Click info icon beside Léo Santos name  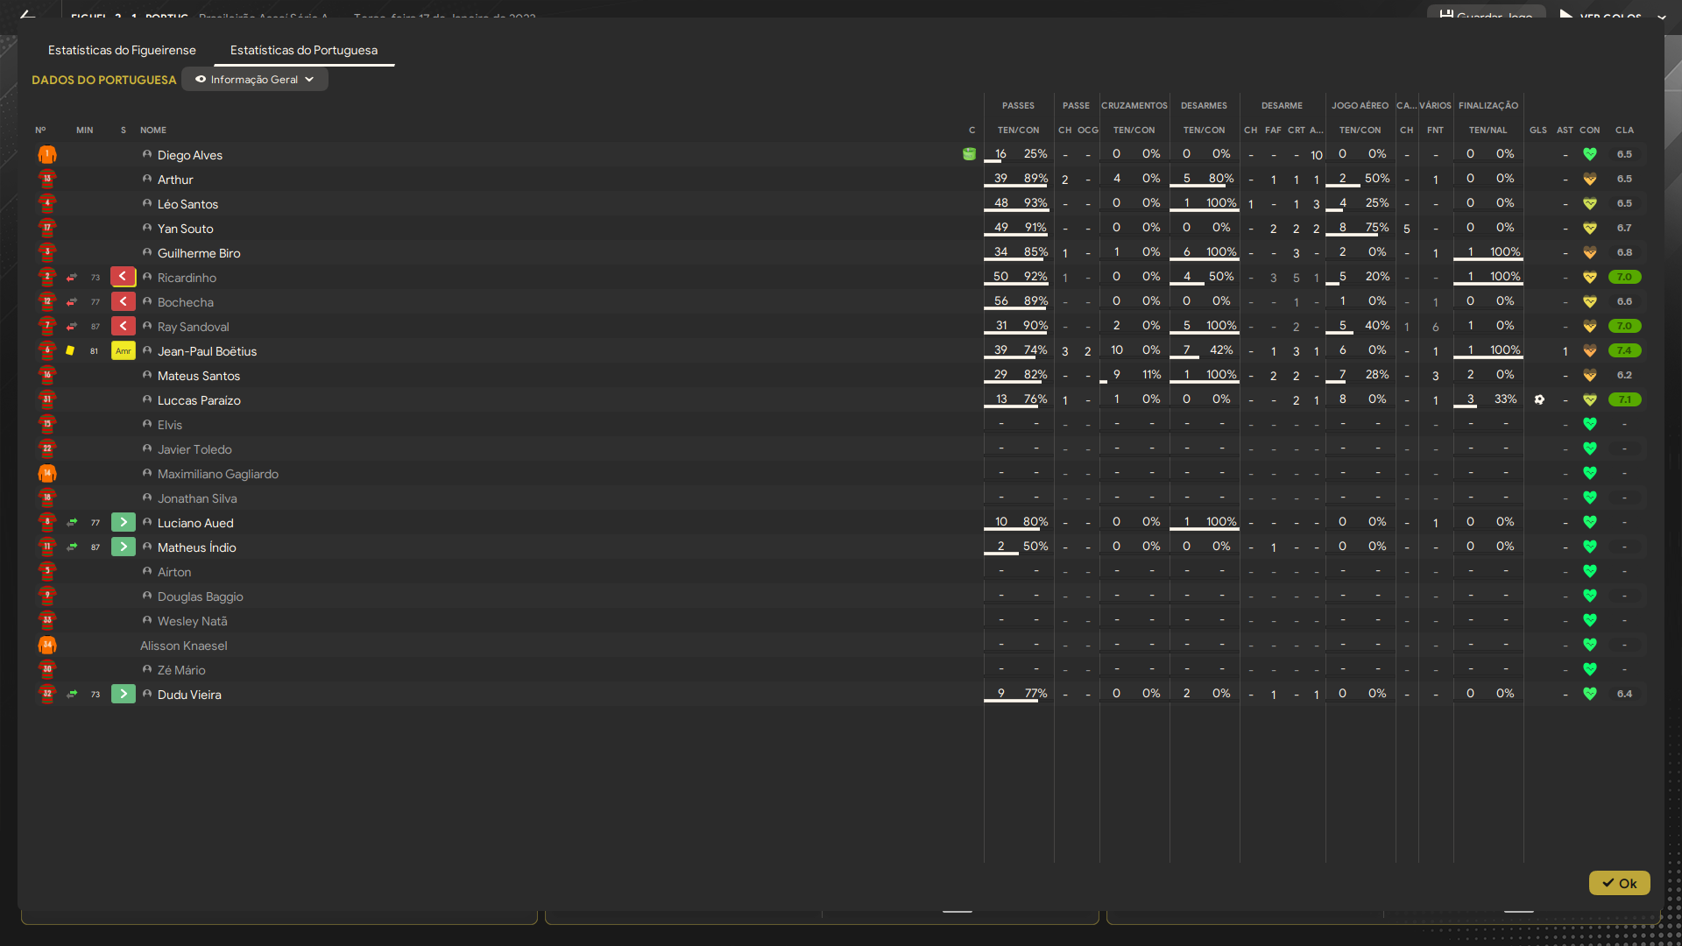pos(147,203)
